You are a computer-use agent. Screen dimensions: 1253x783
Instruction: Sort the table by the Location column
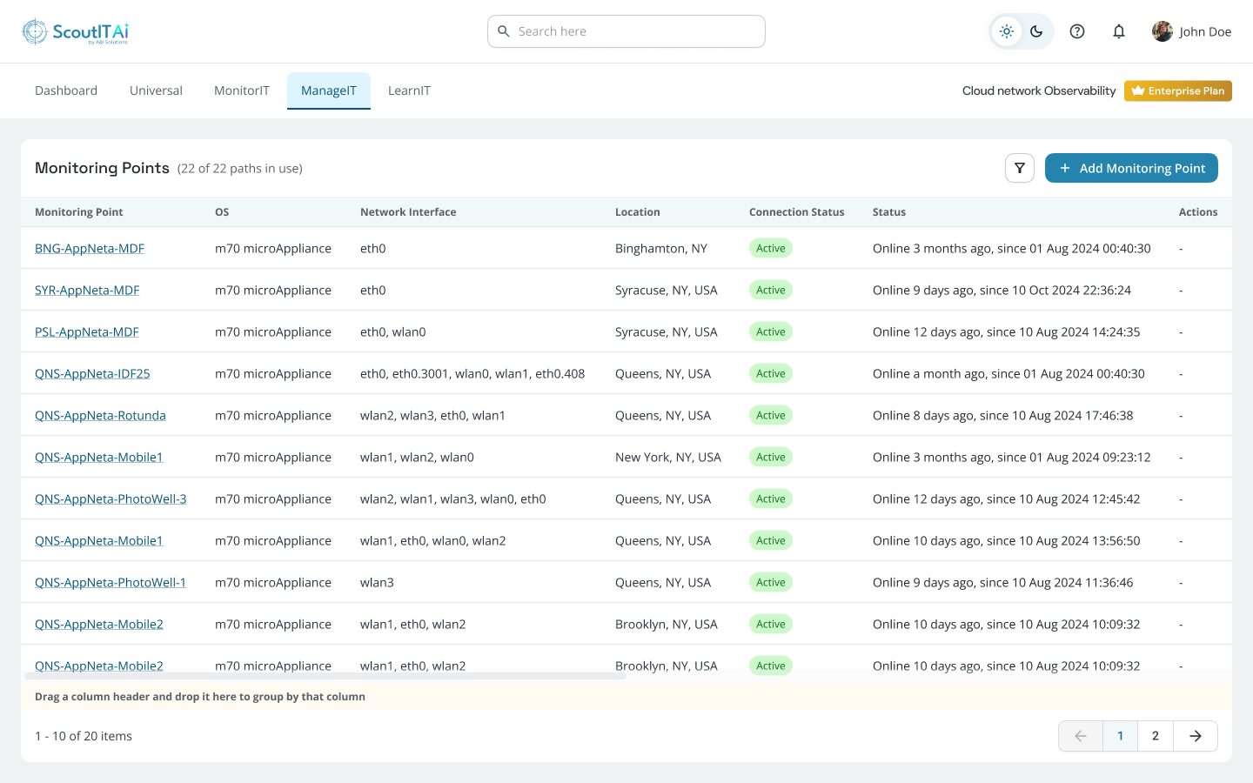pyautogui.click(x=638, y=211)
